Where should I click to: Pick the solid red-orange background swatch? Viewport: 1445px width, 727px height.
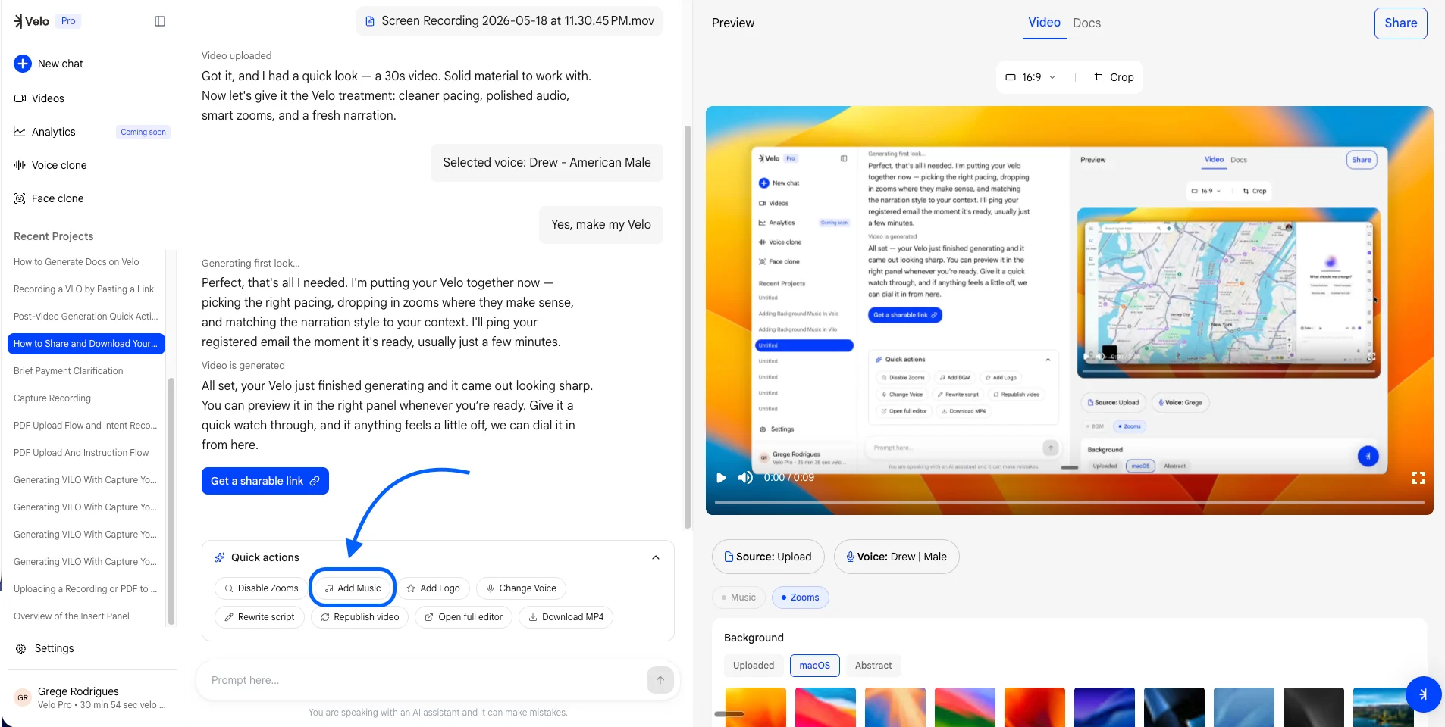point(1035,707)
